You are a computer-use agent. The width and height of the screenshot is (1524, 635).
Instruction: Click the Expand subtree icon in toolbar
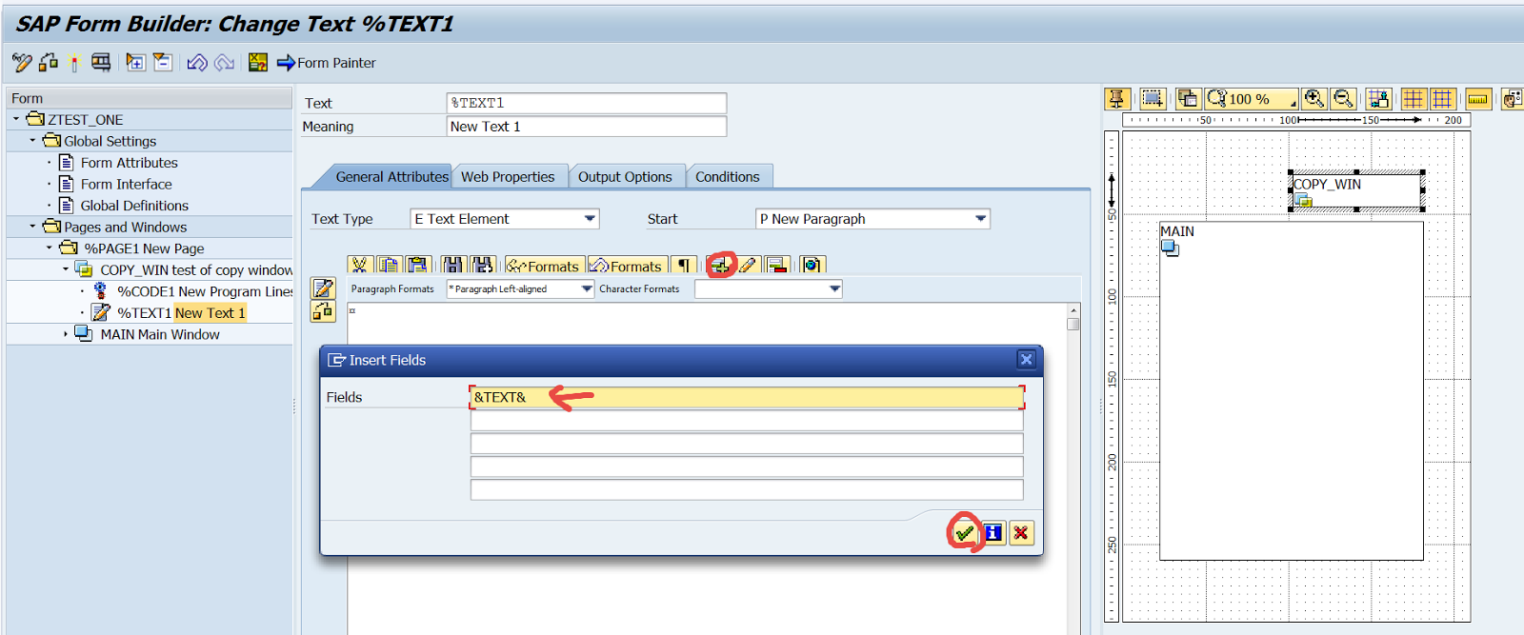[135, 63]
